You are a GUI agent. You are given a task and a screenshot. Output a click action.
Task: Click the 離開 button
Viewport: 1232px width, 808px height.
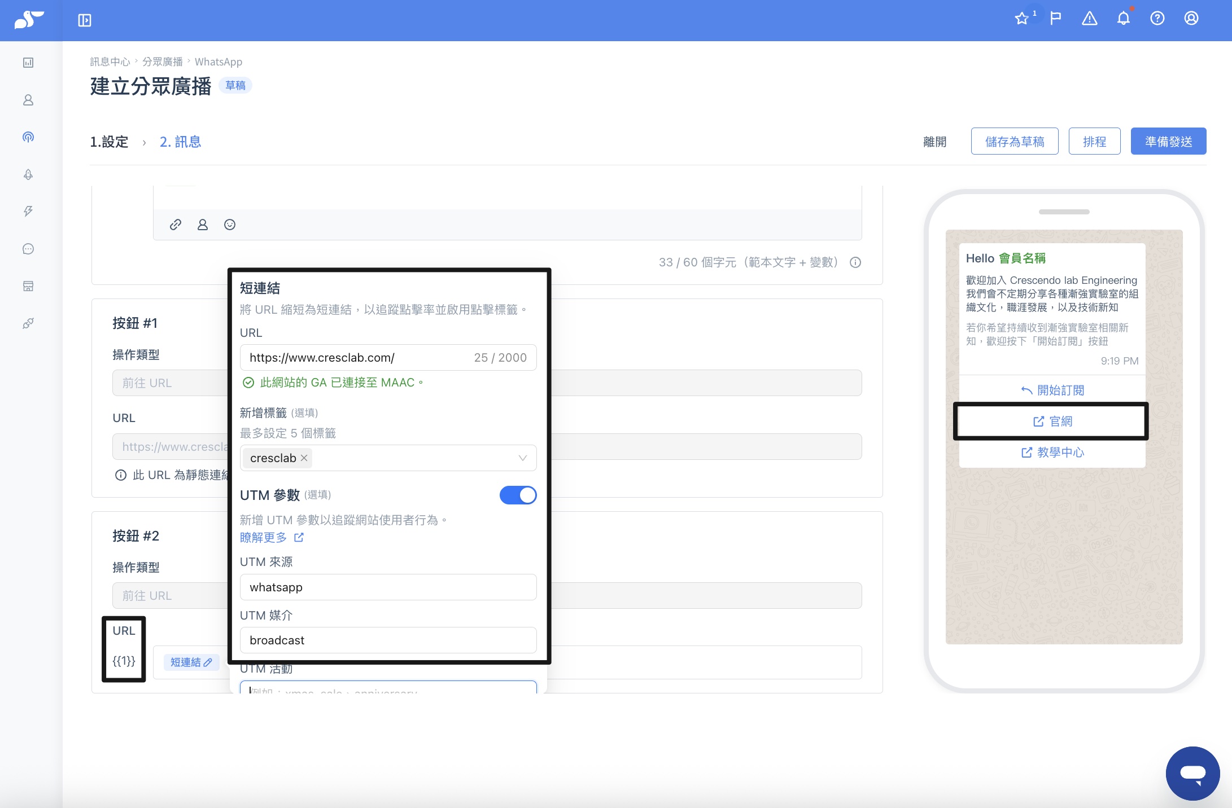pos(935,142)
